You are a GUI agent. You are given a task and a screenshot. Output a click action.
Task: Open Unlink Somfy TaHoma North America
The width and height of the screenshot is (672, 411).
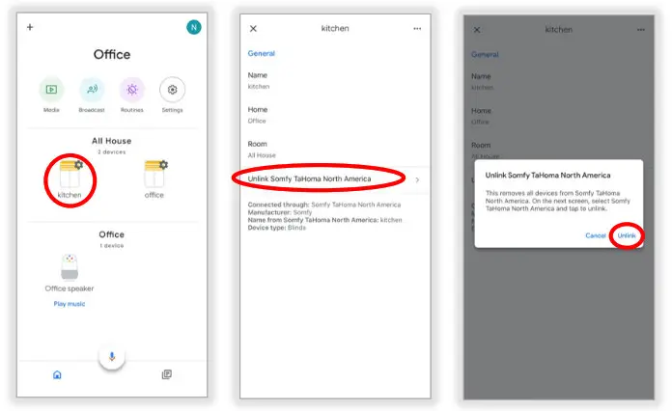point(335,178)
